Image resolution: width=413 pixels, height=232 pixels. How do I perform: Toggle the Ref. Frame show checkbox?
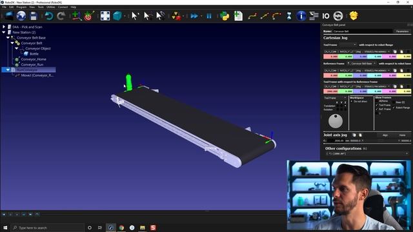click(x=377, y=109)
